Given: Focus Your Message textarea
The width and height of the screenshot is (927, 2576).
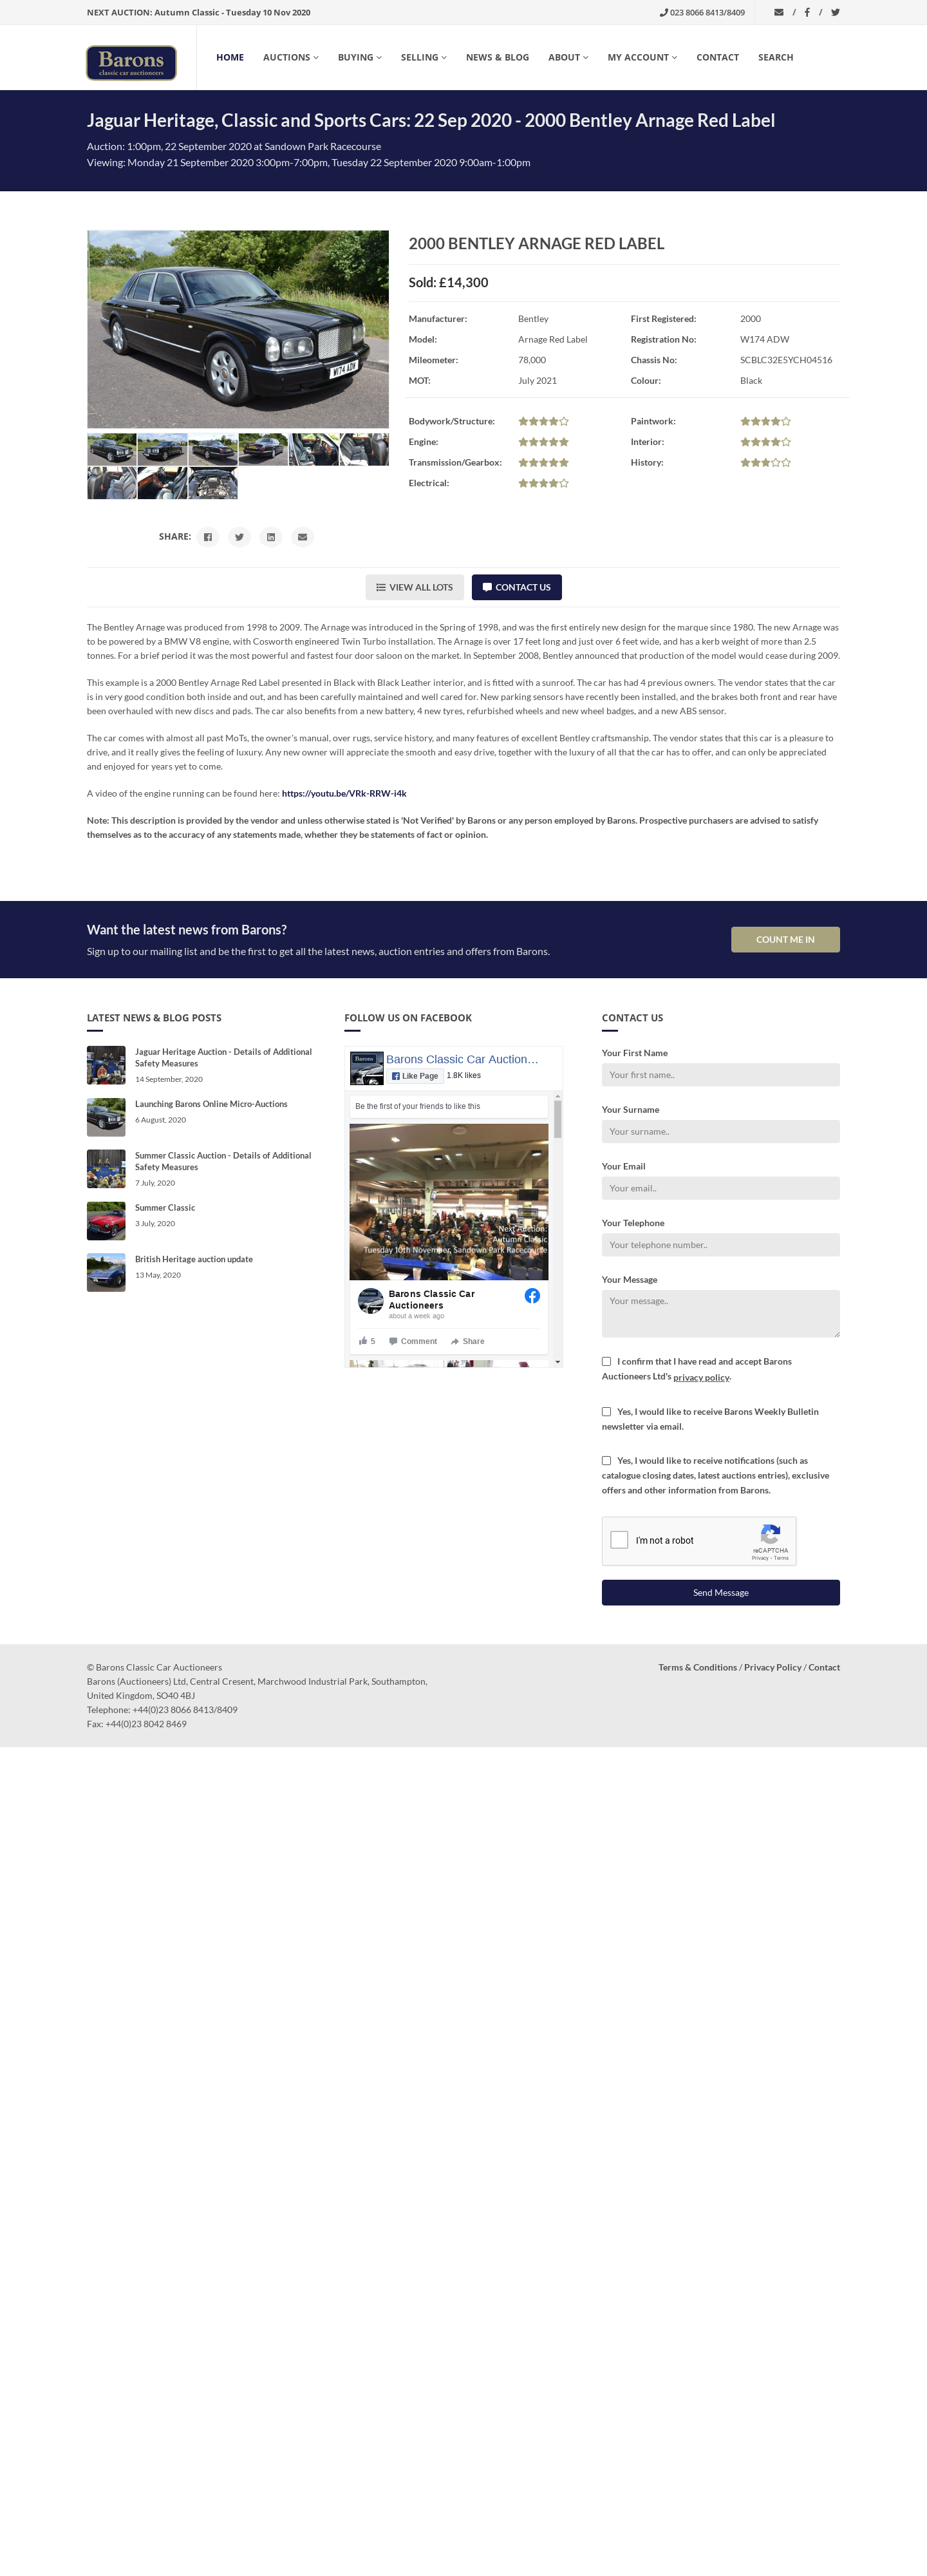Looking at the screenshot, I should [x=720, y=1313].
